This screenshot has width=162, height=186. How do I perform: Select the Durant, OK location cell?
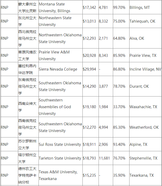145,86
